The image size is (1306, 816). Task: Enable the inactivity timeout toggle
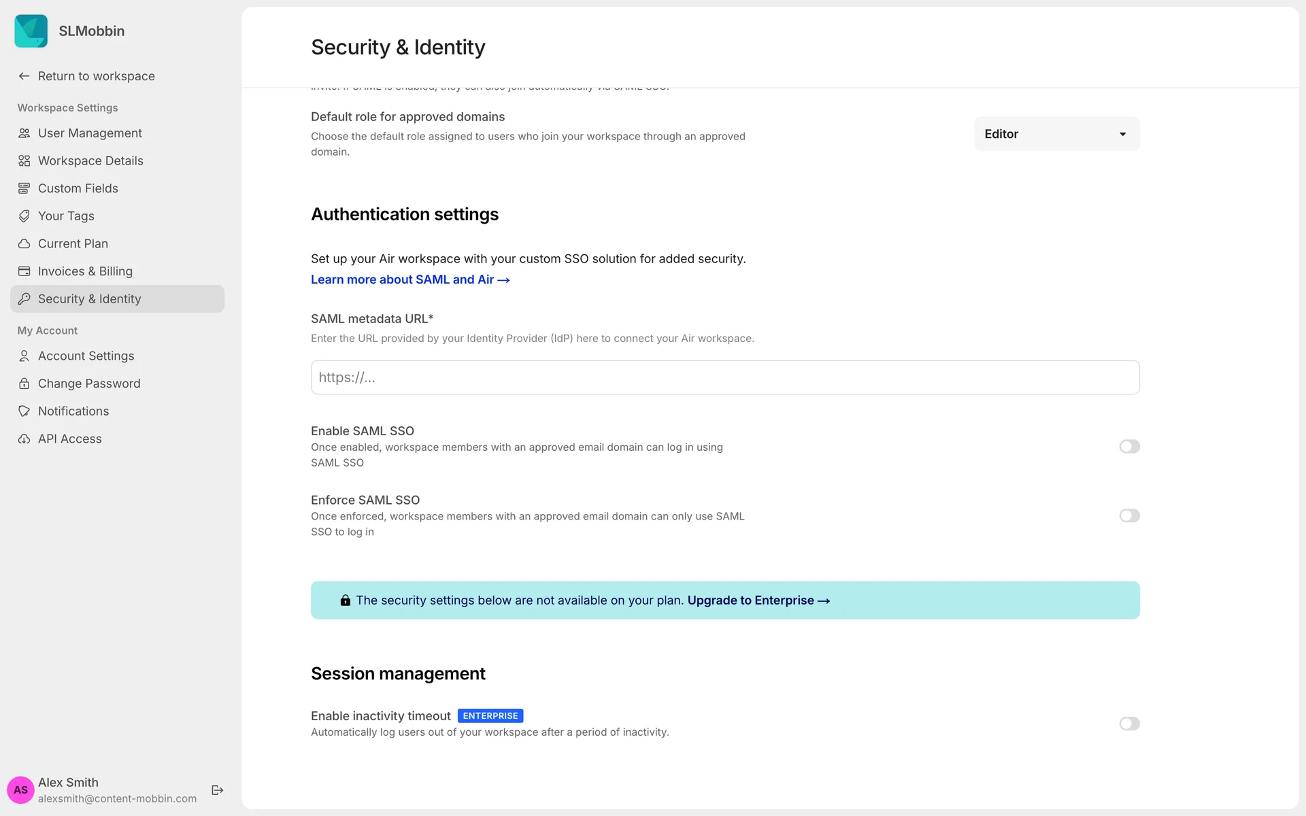tap(1129, 724)
